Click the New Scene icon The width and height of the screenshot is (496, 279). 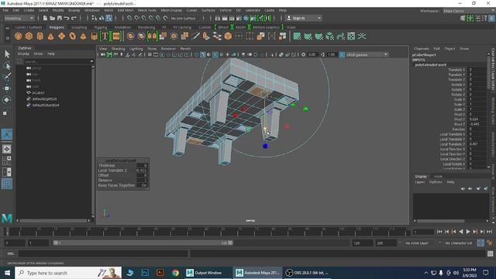(45, 19)
